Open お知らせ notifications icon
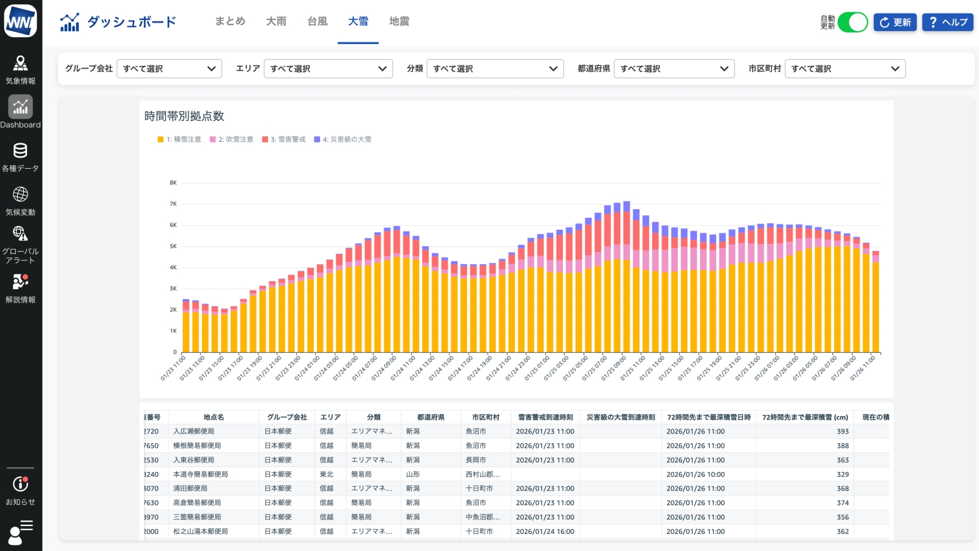The width and height of the screenshot is (979, 551). coord(20,490)
